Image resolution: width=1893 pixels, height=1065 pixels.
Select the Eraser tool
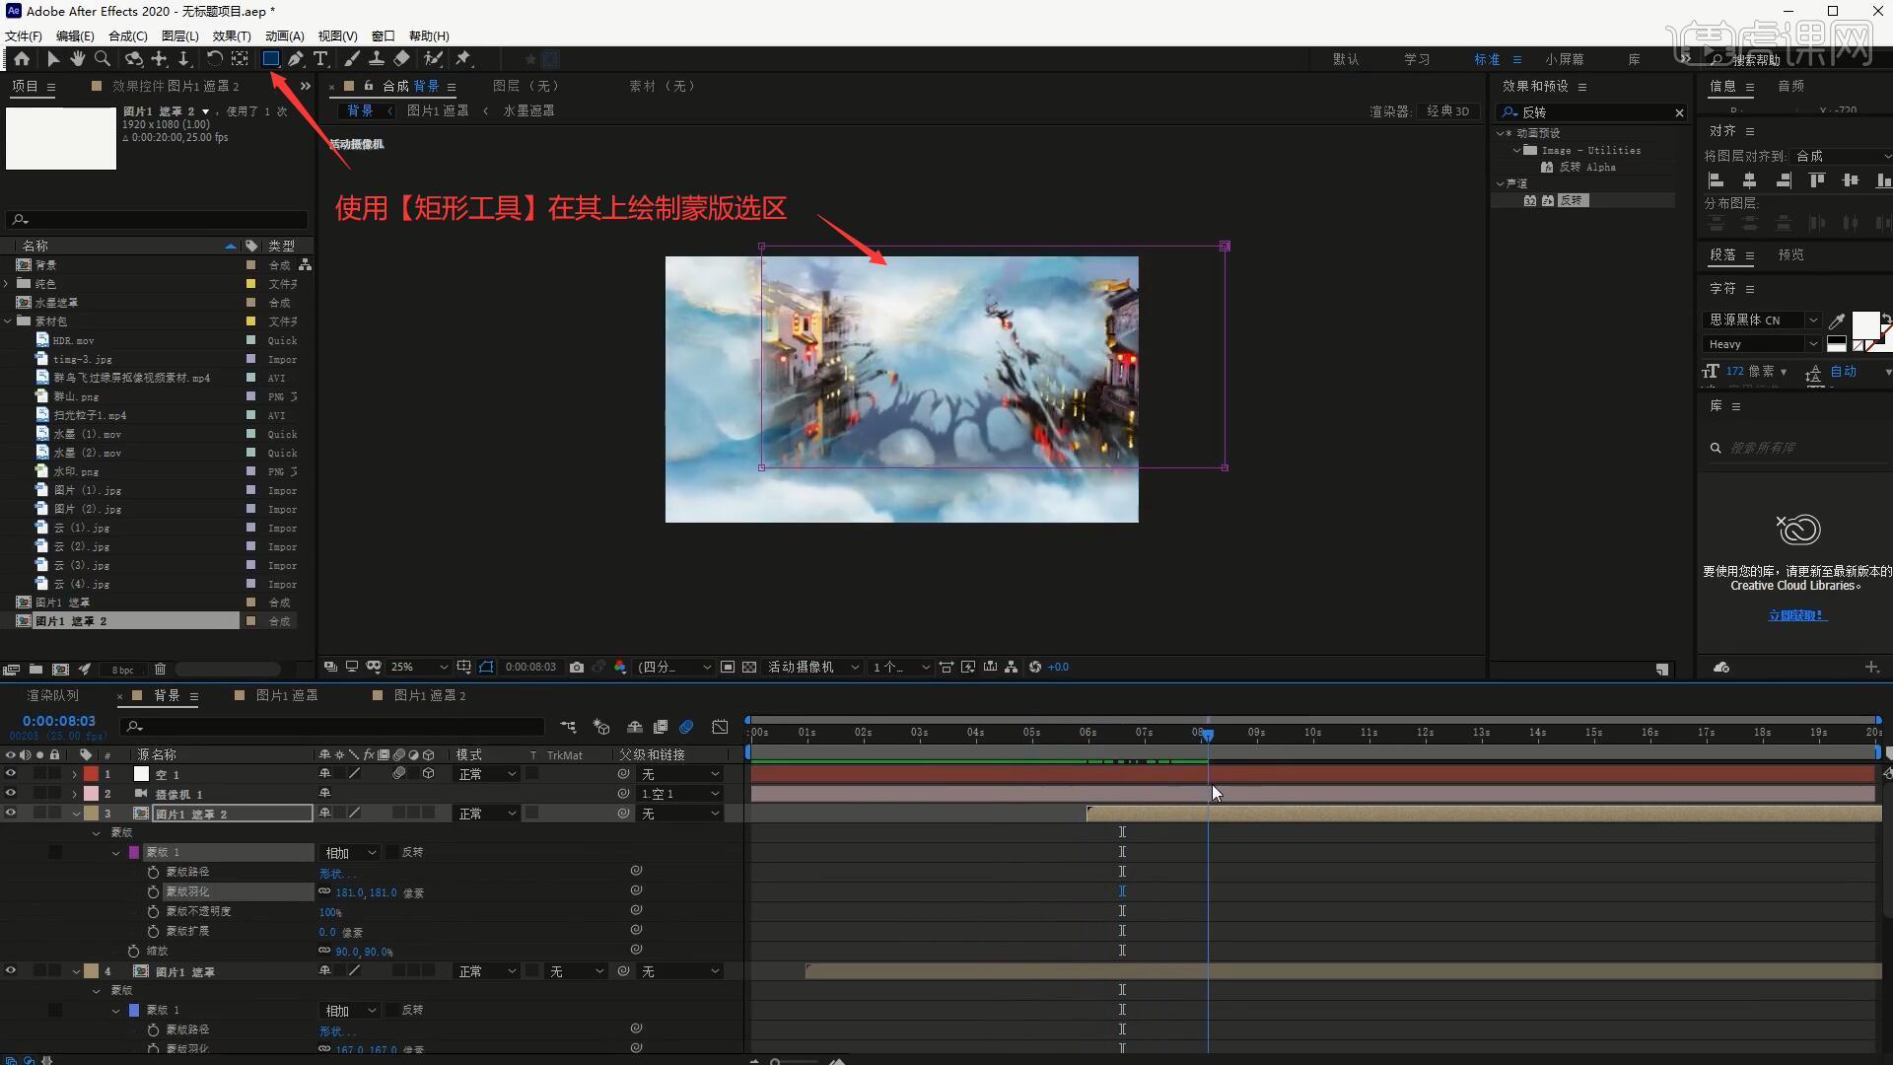(x=401, y=59)
